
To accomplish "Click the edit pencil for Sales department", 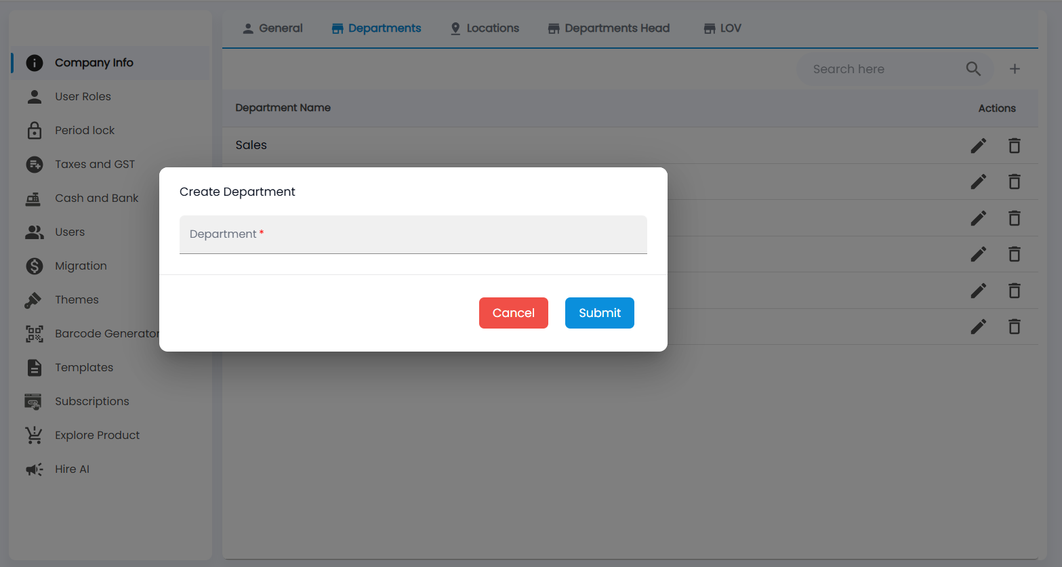I will point(978,146).
